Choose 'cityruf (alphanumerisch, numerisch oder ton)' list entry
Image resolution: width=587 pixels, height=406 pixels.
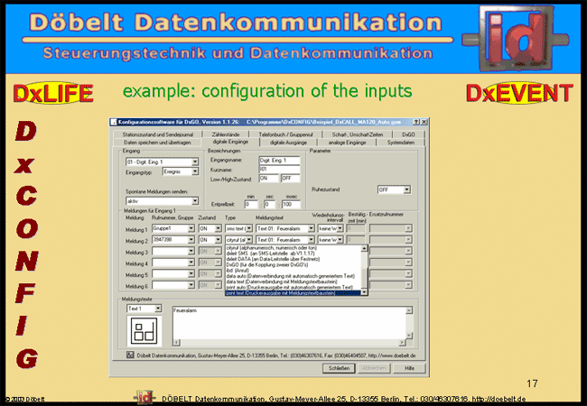(x=293, y=248)
